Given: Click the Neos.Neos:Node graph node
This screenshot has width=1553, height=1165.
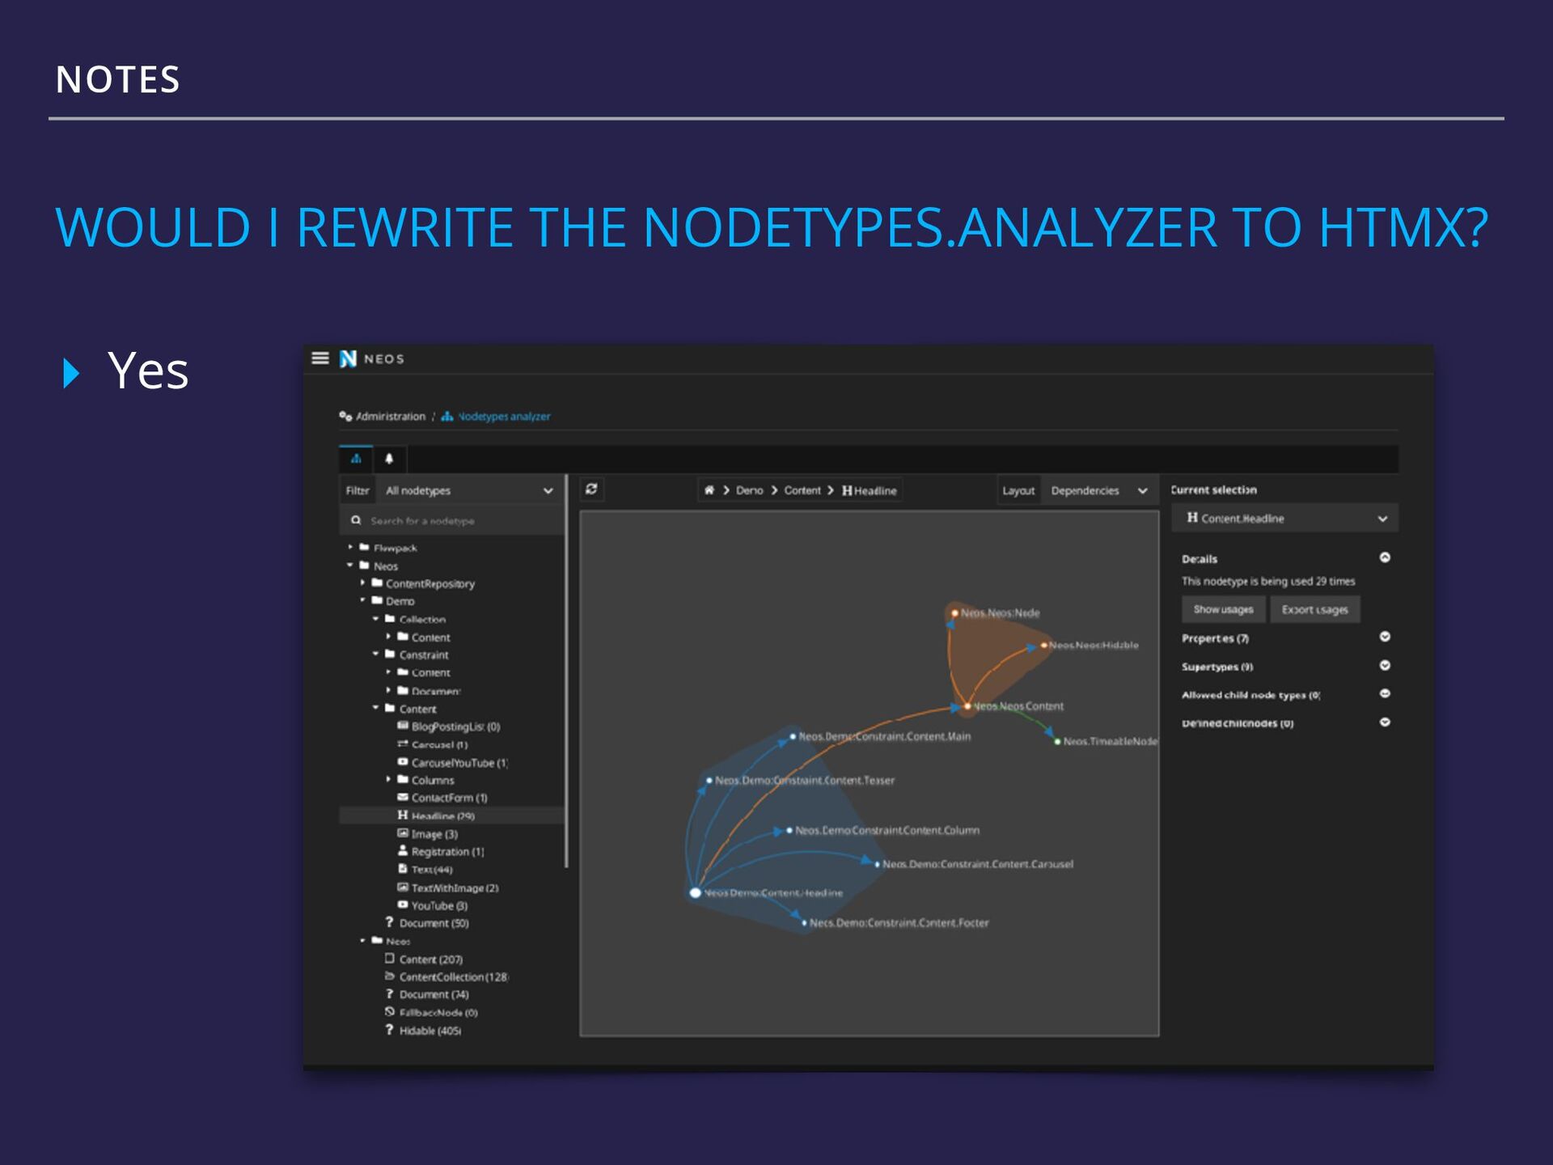Looking at the screenshot, I should [955, 613].
